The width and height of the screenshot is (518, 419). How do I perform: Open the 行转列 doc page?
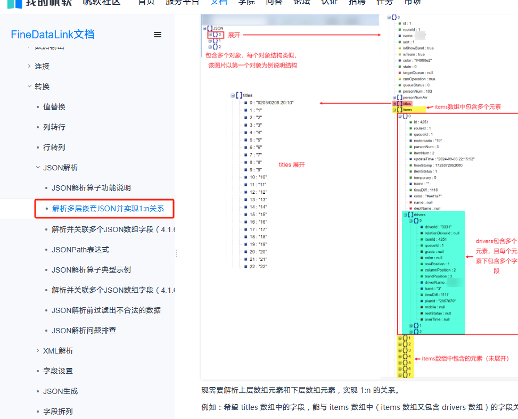tap(54, 147)
